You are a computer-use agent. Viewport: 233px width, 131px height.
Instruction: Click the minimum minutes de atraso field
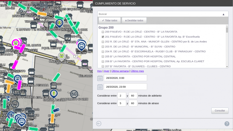[121, 103]
